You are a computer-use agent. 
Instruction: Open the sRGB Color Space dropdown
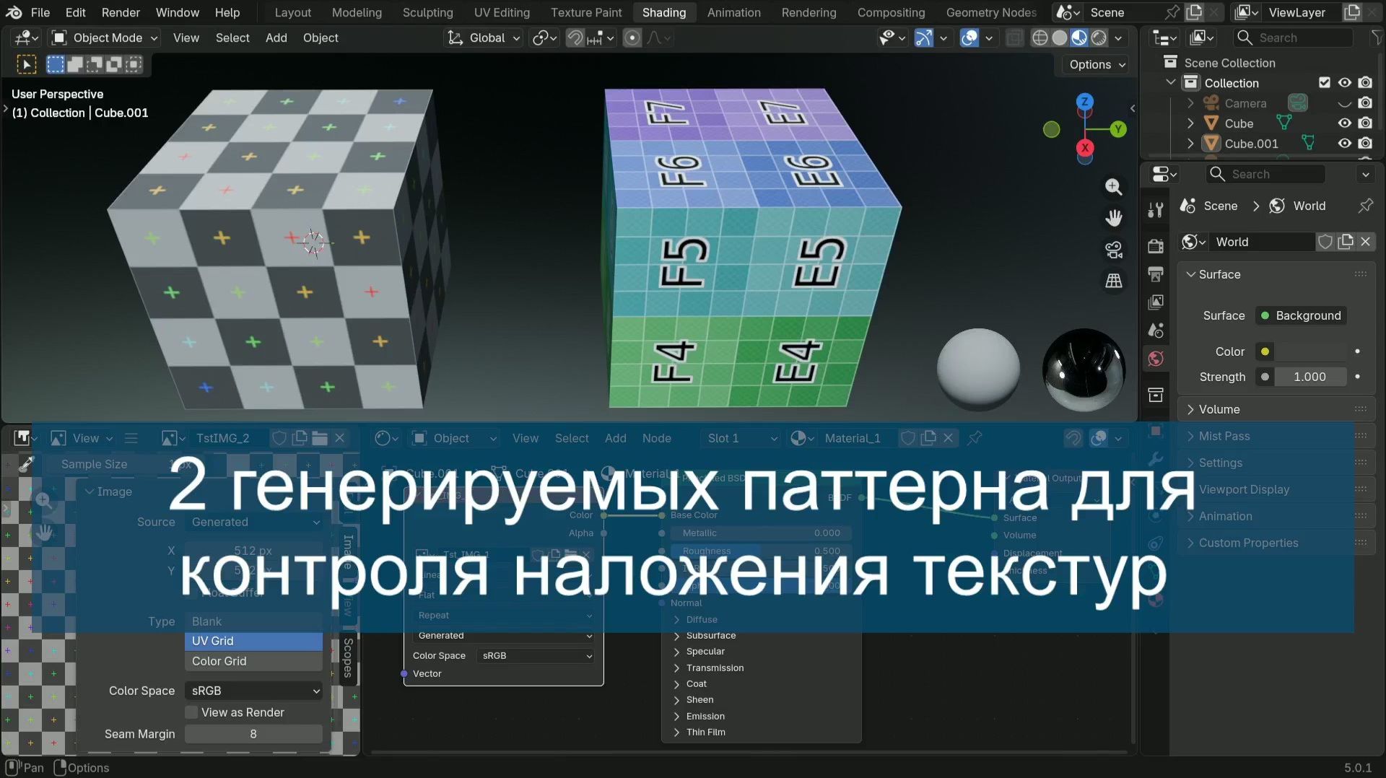[x=253, y=691]
